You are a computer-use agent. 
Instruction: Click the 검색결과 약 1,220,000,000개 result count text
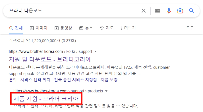pos(42,41)
